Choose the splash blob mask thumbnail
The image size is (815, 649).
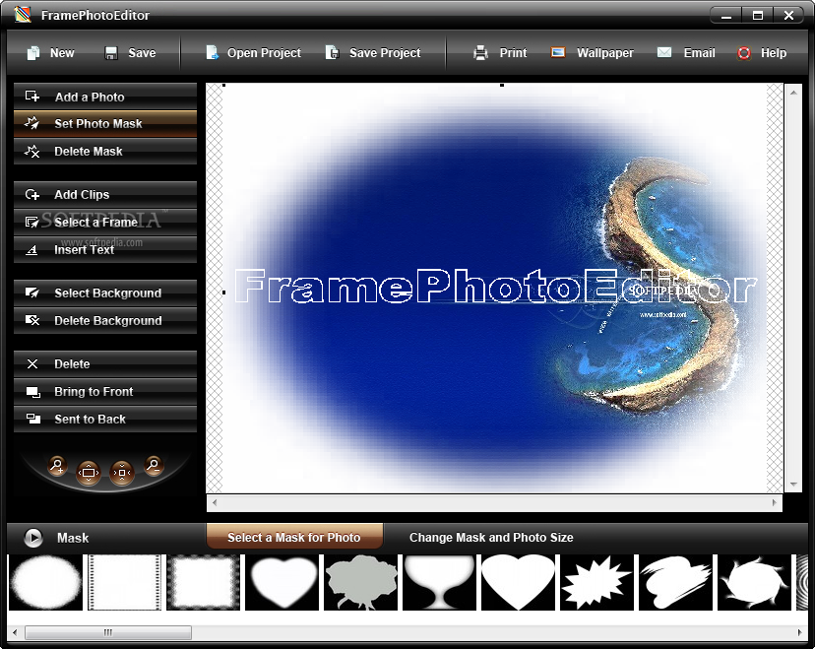click(x=755, y=582)
